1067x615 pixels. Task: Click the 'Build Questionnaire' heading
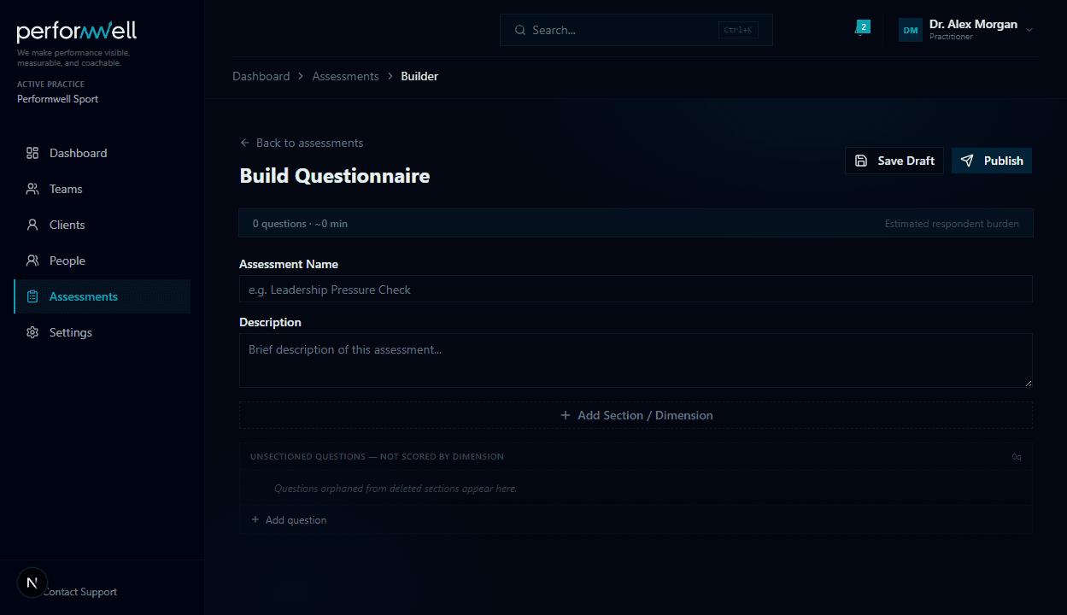click(335, 176)
